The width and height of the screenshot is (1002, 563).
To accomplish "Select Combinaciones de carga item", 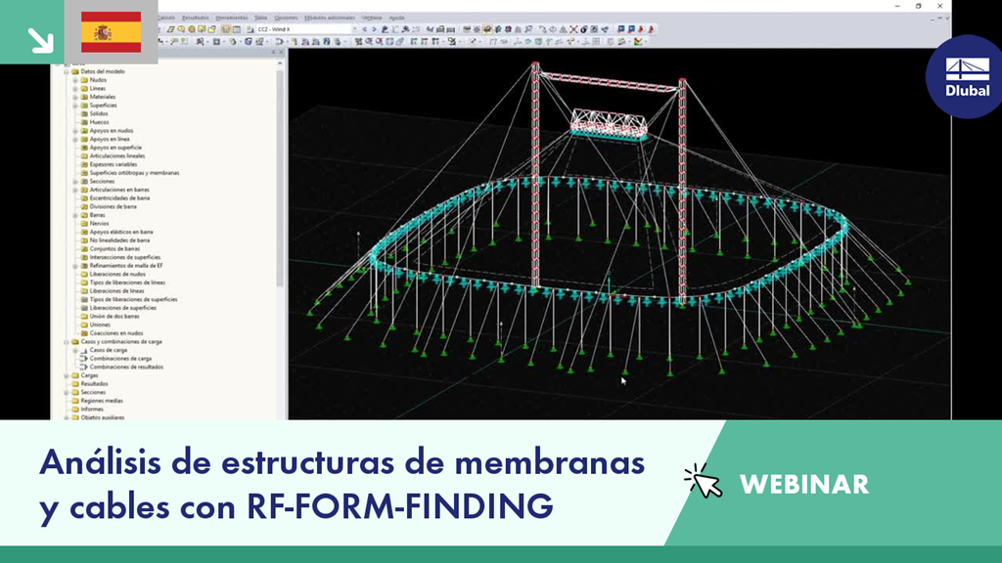I will (x=120, y=359).
